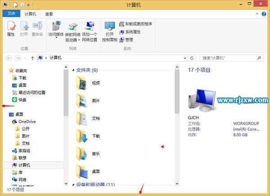Open the Quick Access Toolbar customize dropdown

tap(28, 5)
